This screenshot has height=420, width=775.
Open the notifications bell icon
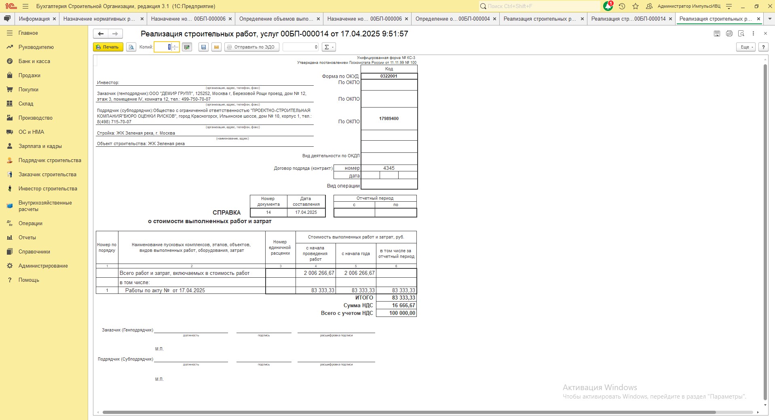(608, 6)
